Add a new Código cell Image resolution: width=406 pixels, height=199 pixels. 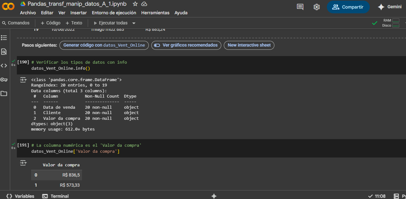[51, 23]
